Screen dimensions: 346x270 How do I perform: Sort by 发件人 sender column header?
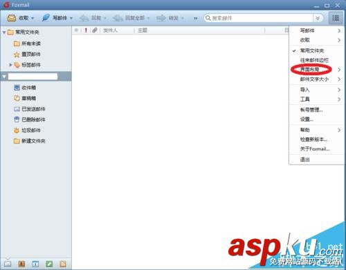click(x=110, y=30)
